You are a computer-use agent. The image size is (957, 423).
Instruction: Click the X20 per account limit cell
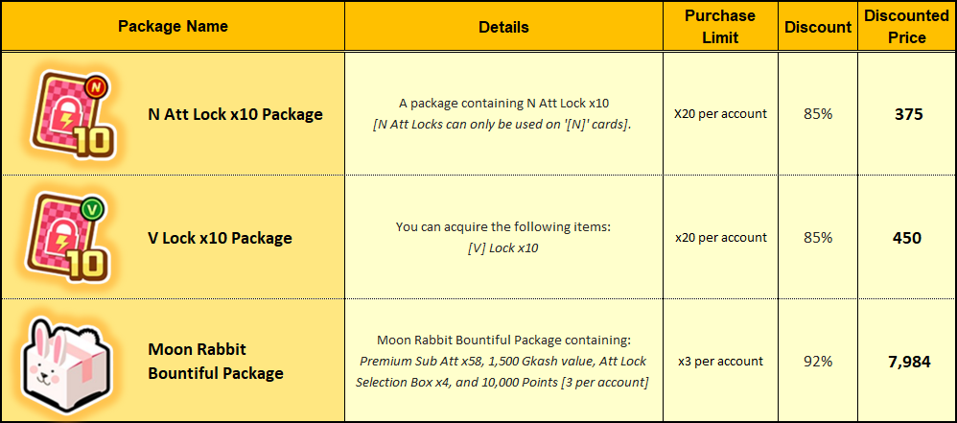tap(720, 114)
